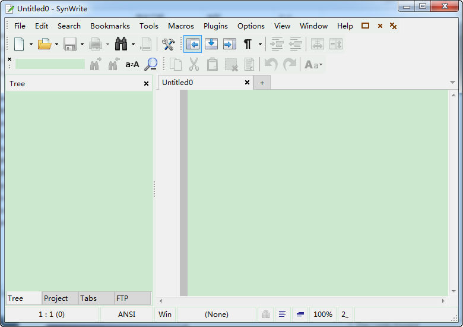463x327 pixels.
Task: Close the quick search toolbar
Action: [x=9, y=59]
